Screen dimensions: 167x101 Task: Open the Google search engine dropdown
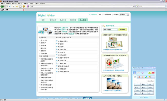tap(137, 6)
